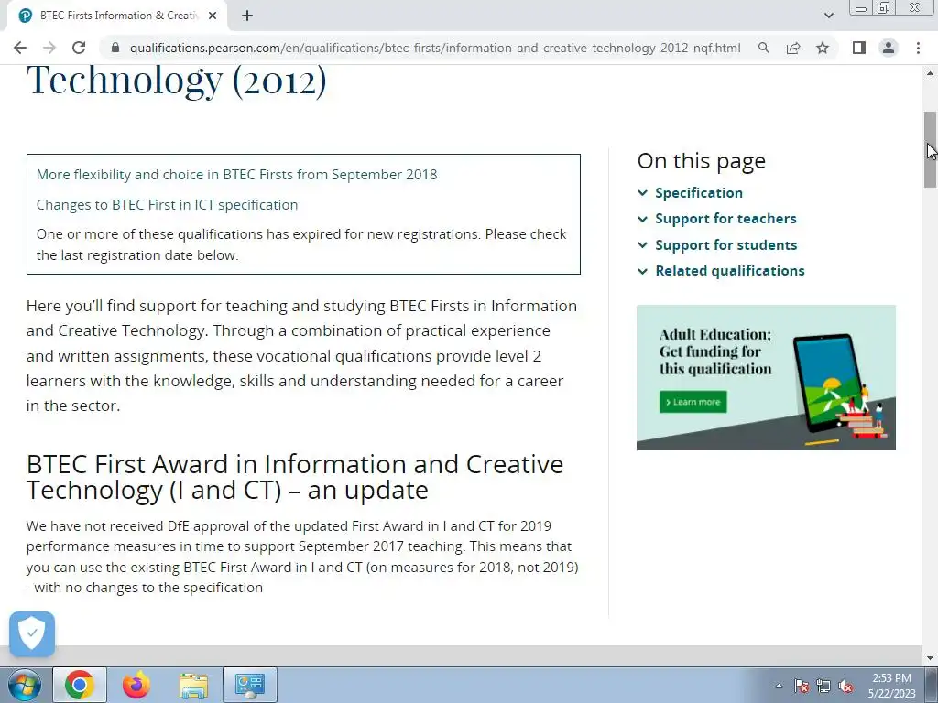This screenshot has height=703, width=938.
Task: Click chevron beside Support for teachers
Action: 642,219
